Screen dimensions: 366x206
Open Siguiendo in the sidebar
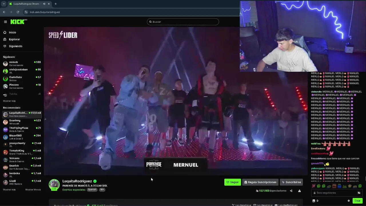tap(15, 46)
